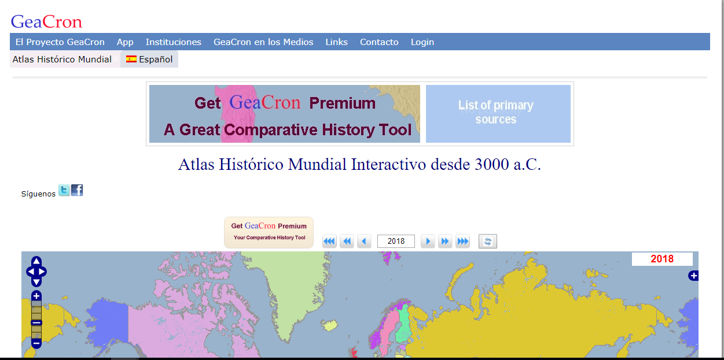Step back one year with the single left arrow
Viewport: 724px width, 360px height.
(364, 241)
